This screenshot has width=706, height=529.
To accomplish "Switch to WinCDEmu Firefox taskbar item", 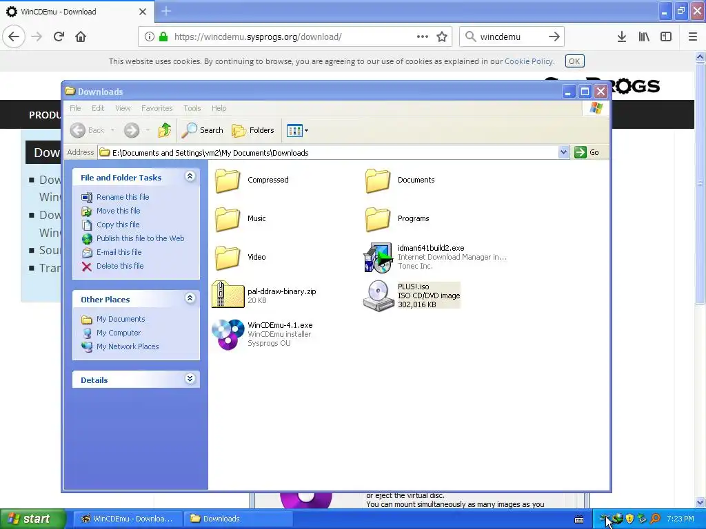I will 128,519.
